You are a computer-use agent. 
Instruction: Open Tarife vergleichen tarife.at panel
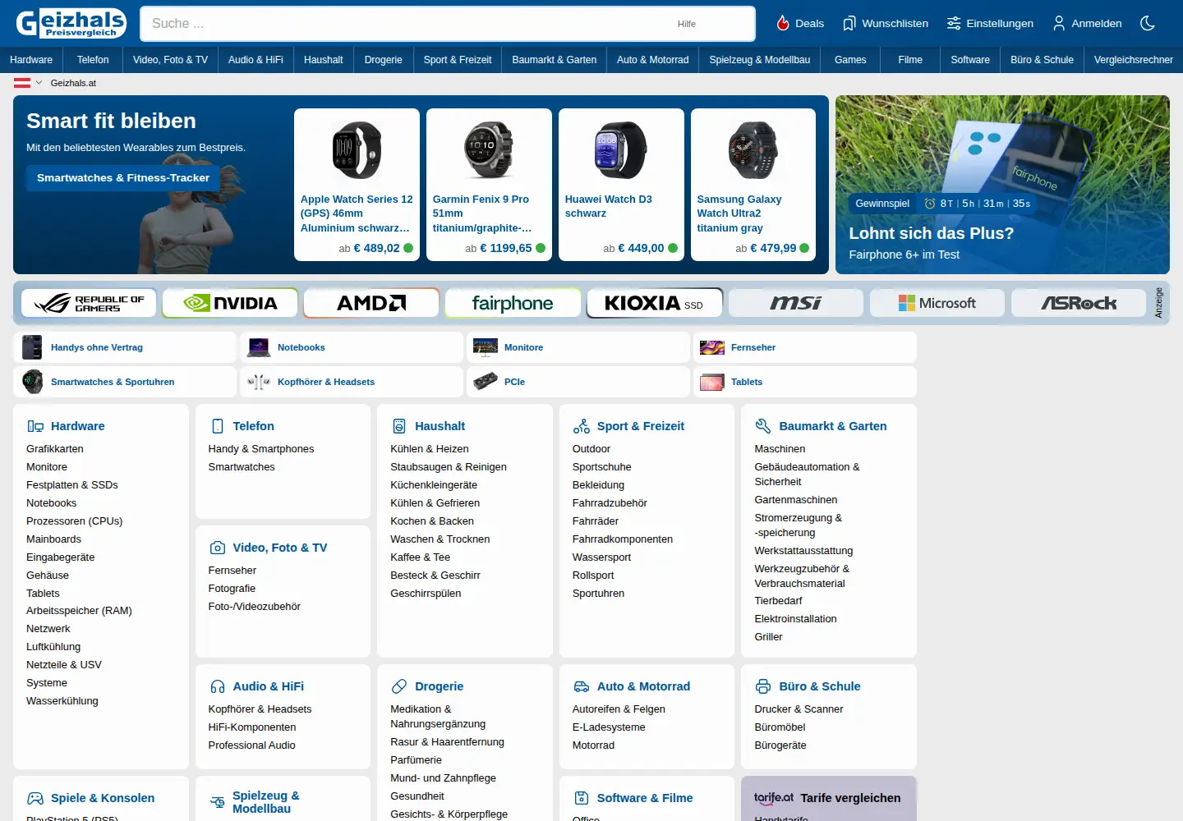[829, 799]
